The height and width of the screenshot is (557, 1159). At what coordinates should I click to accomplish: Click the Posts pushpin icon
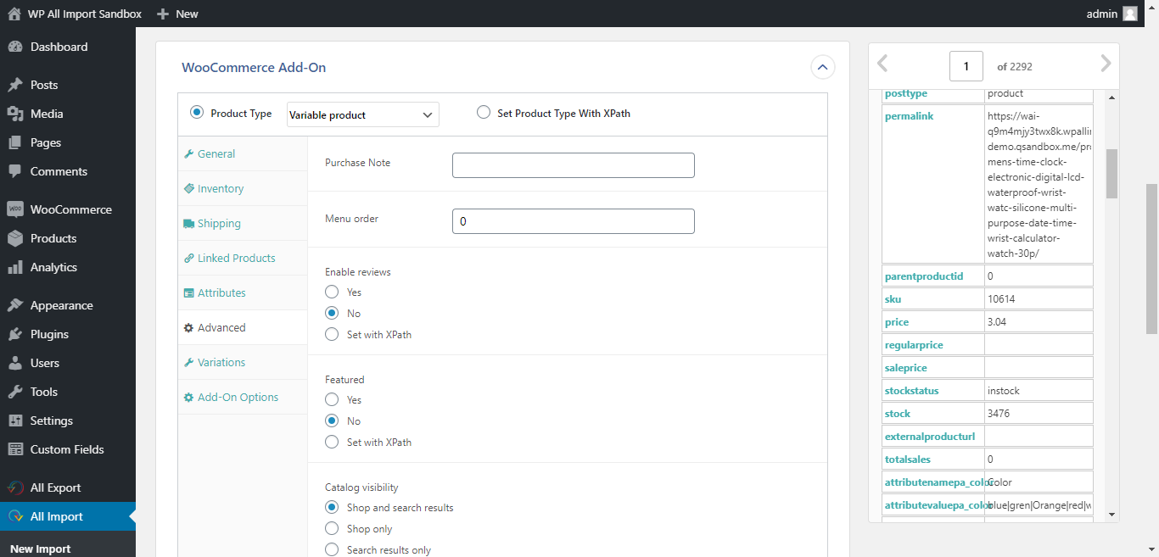pyautogui.click(x=15, y=85)
